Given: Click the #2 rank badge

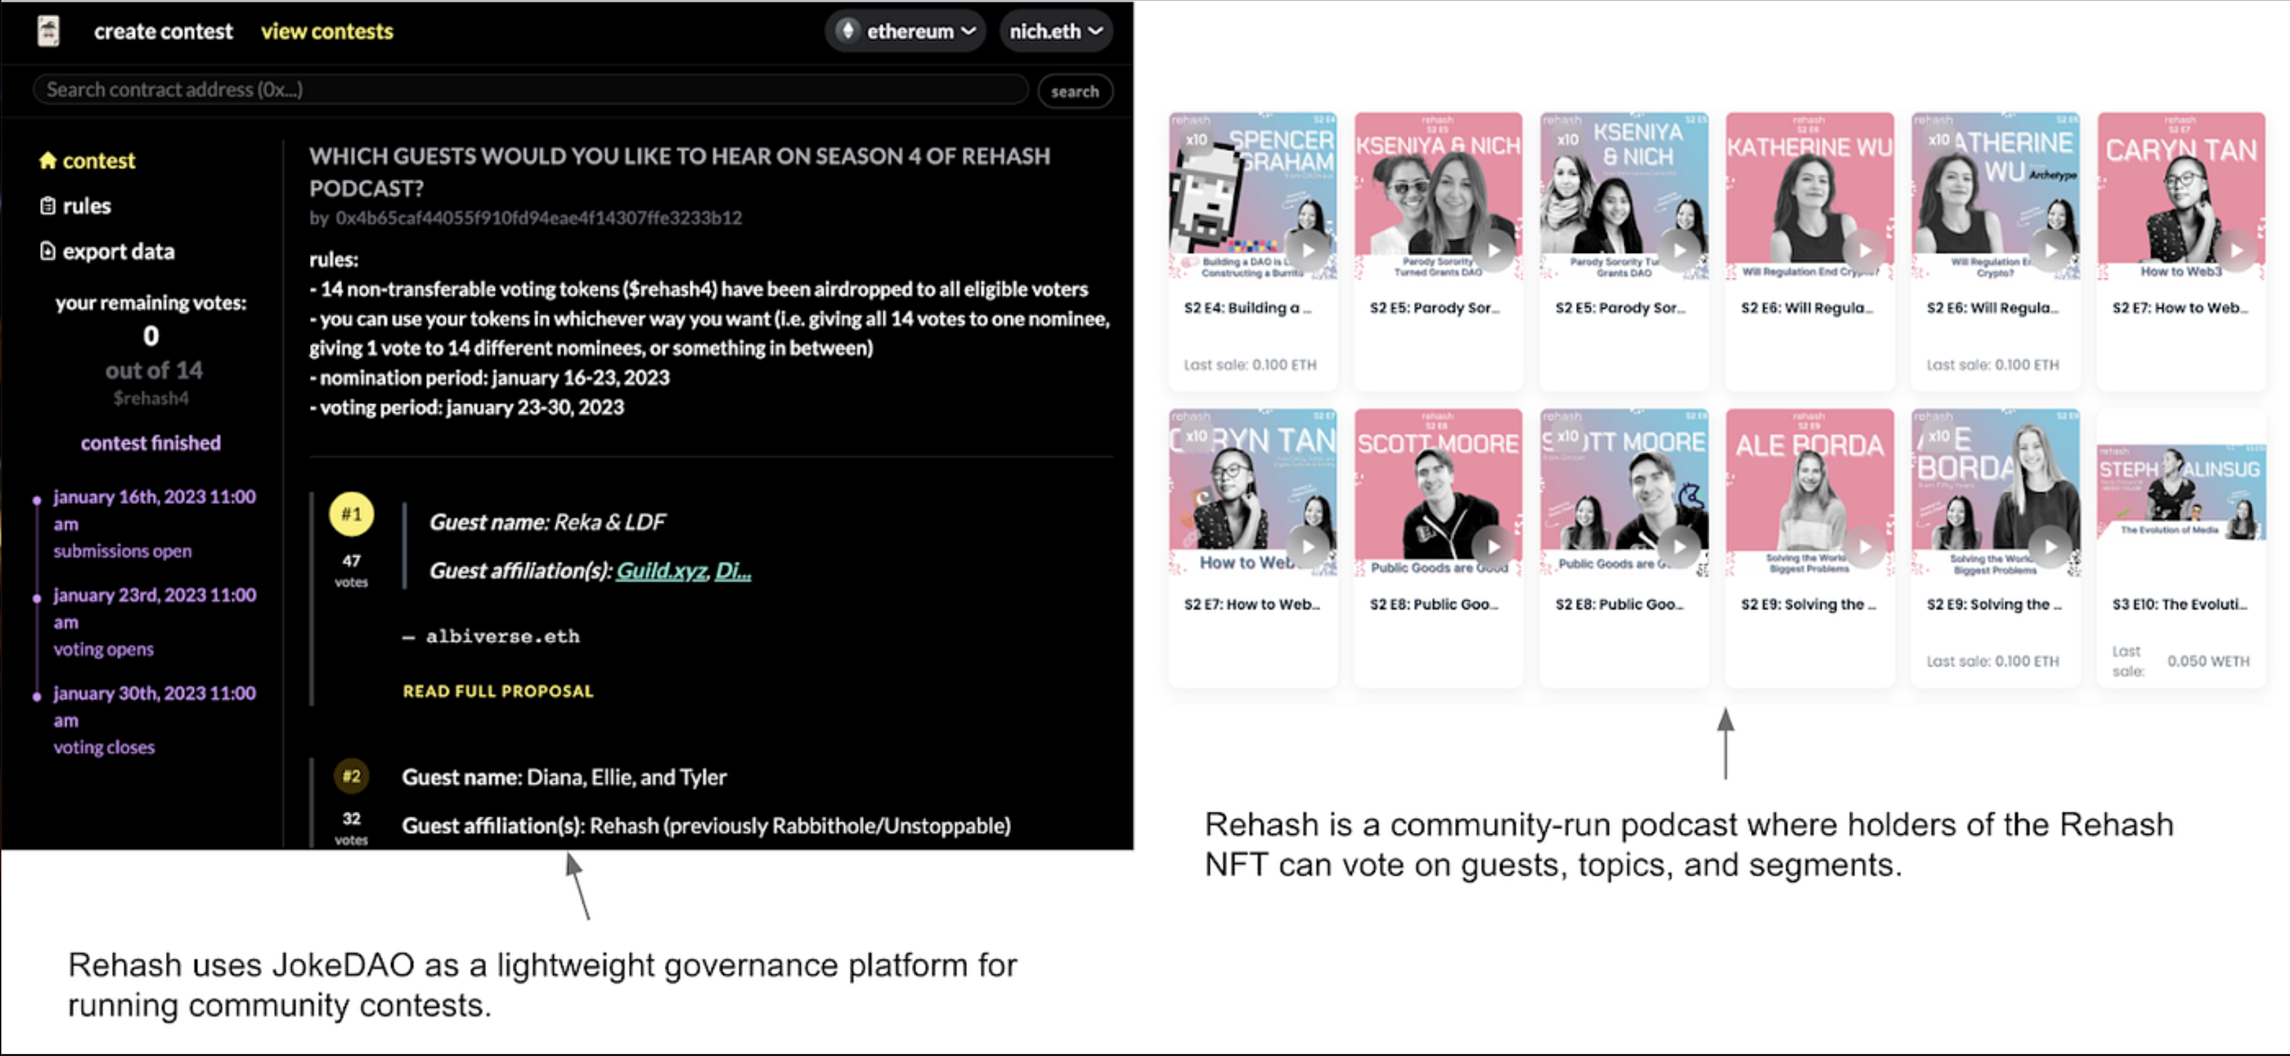Looking at the screenshot, I should click(351, 776).
